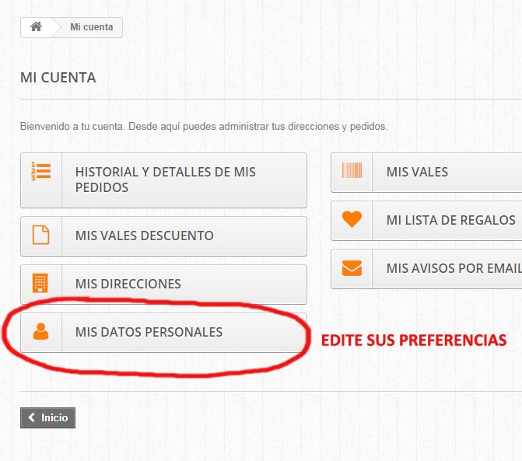Open Mis avisos por email
Screen dimensions: 522x461
[x=426, y=269]
